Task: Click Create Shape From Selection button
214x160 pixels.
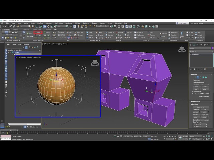Action: pyautogui.click(x=201, y=120)
